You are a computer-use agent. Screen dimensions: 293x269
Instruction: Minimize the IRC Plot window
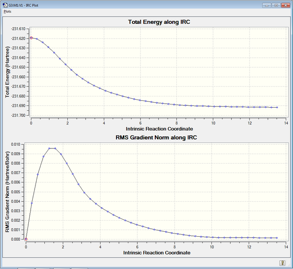267,5
